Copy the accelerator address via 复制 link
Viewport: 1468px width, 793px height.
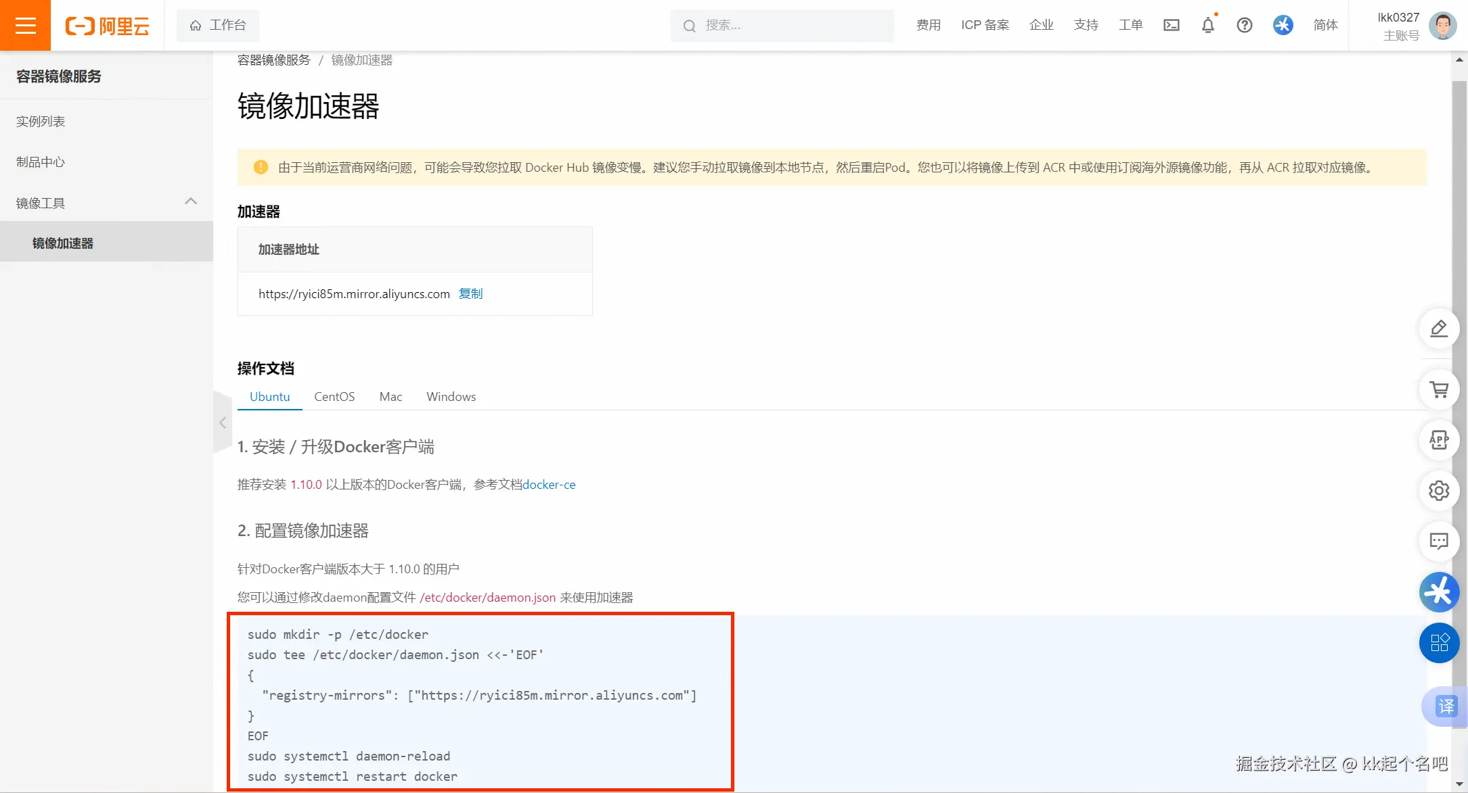pos(471,293)
